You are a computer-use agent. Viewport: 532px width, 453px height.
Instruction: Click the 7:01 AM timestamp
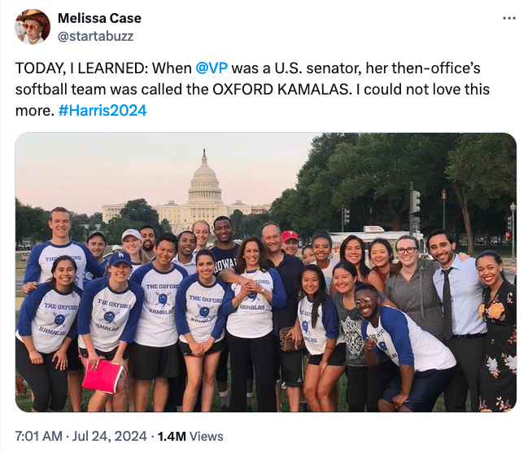point(41,436)
